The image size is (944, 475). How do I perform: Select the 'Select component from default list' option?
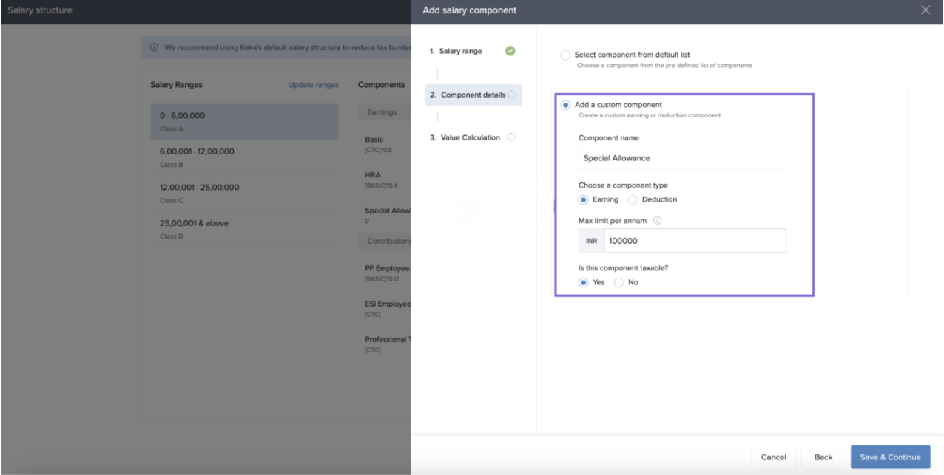pos(565,55)
